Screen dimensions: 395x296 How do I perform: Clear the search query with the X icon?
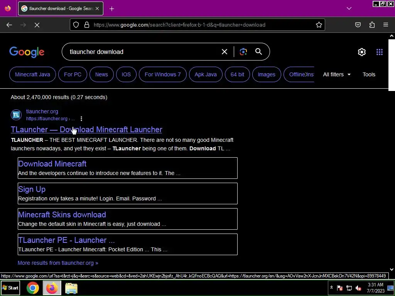224,52
